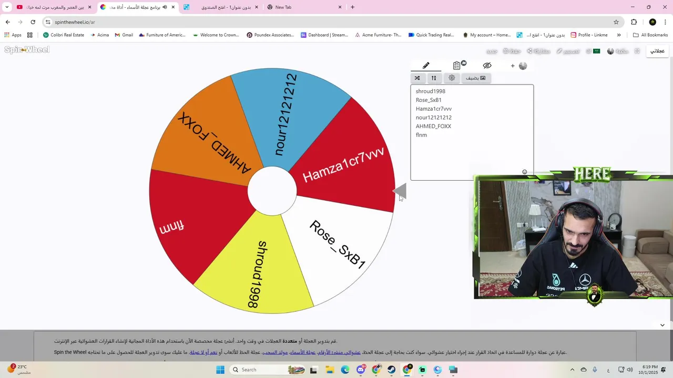
Task: Sort the entries alphabetically
Action: 434,78
